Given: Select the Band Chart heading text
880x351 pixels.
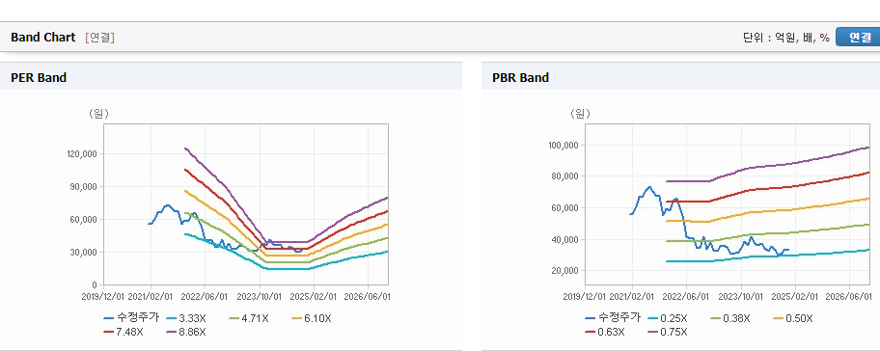Looking at the screenshot, I should tap(42, 38).
